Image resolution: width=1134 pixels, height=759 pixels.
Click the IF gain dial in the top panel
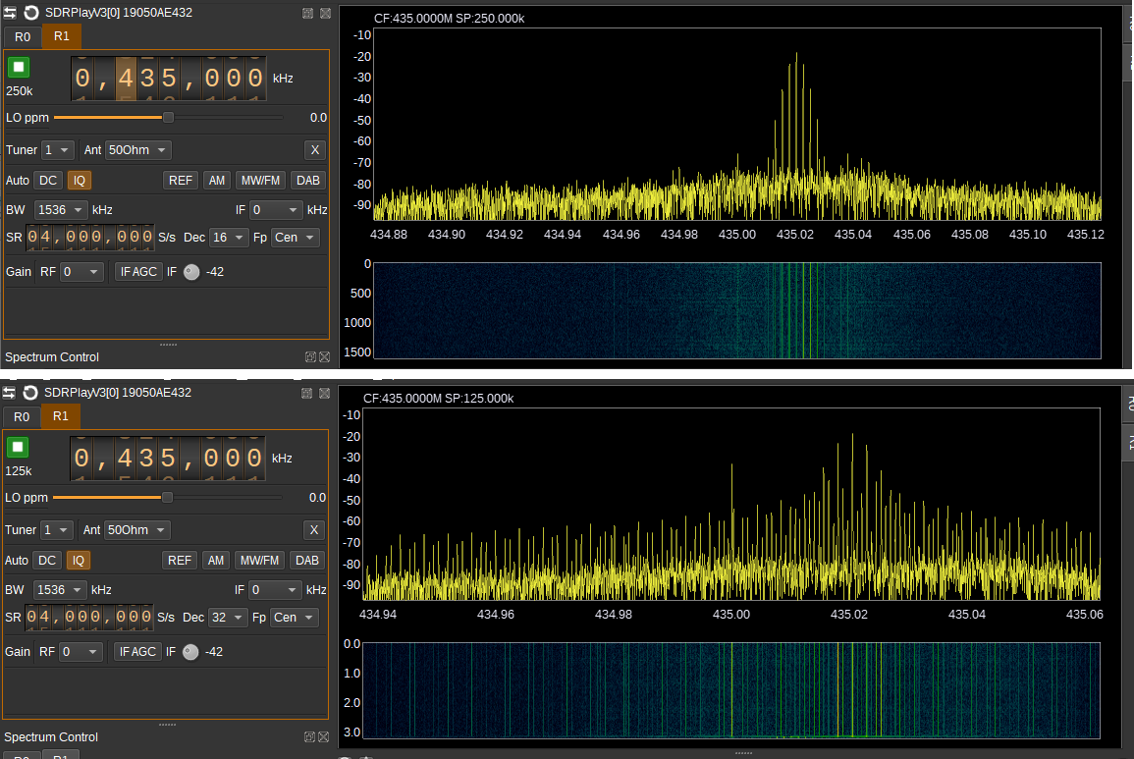coord(191,271)
